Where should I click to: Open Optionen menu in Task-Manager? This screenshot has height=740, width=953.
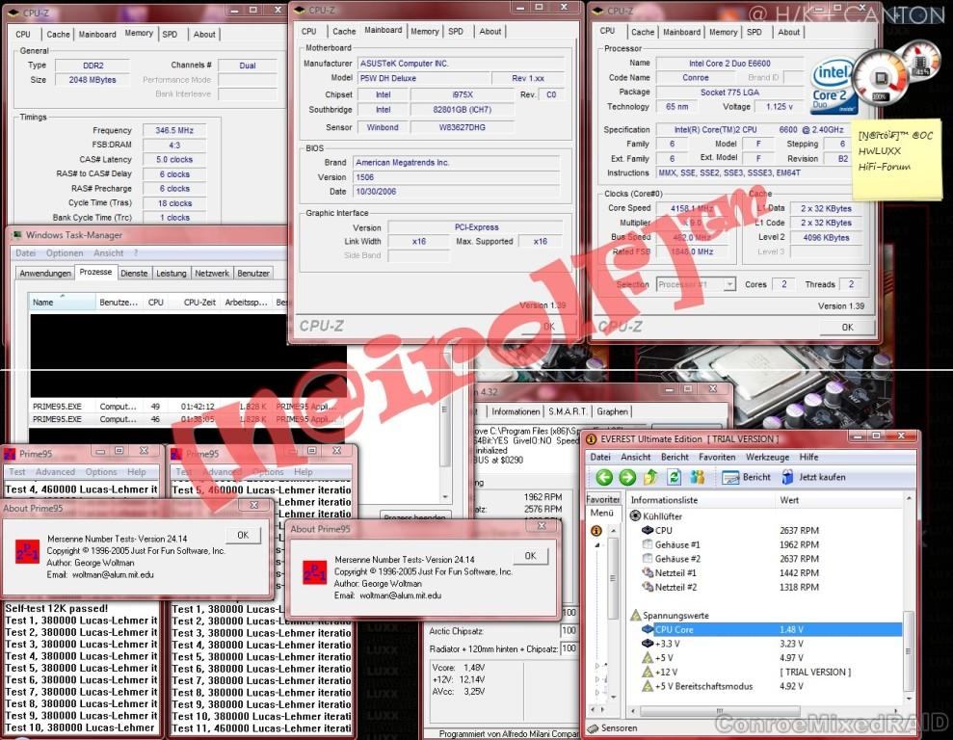(65, 252)
